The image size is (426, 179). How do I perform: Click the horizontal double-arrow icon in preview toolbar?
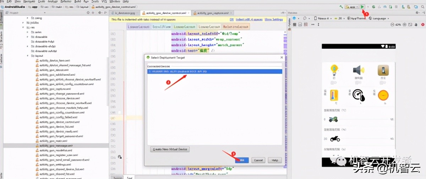(x=313, y=24)
